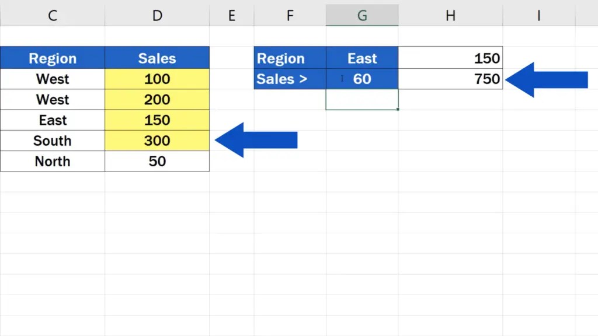Click the cell with value 50 beside North
Screen dimensions: 598x336
[157, 161]
